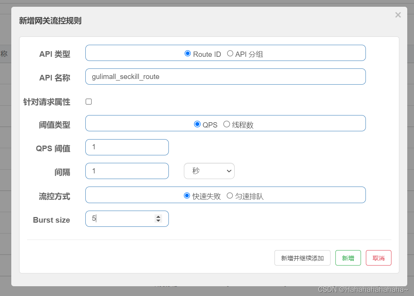Choose 匀速排队 flow control mode
This screenshot has height=296, width=414.
click(230, 195)
